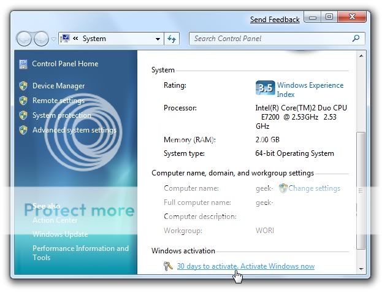Expand the address bar dropdown arrow
The height and width of the screenshot is (292, 382).
click(x=158, y=39)
